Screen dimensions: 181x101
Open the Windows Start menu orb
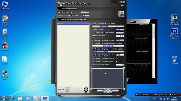[x=3, y=98]
